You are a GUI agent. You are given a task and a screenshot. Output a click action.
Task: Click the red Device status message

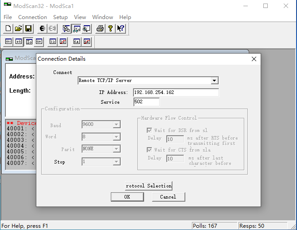tap(21, 123)
